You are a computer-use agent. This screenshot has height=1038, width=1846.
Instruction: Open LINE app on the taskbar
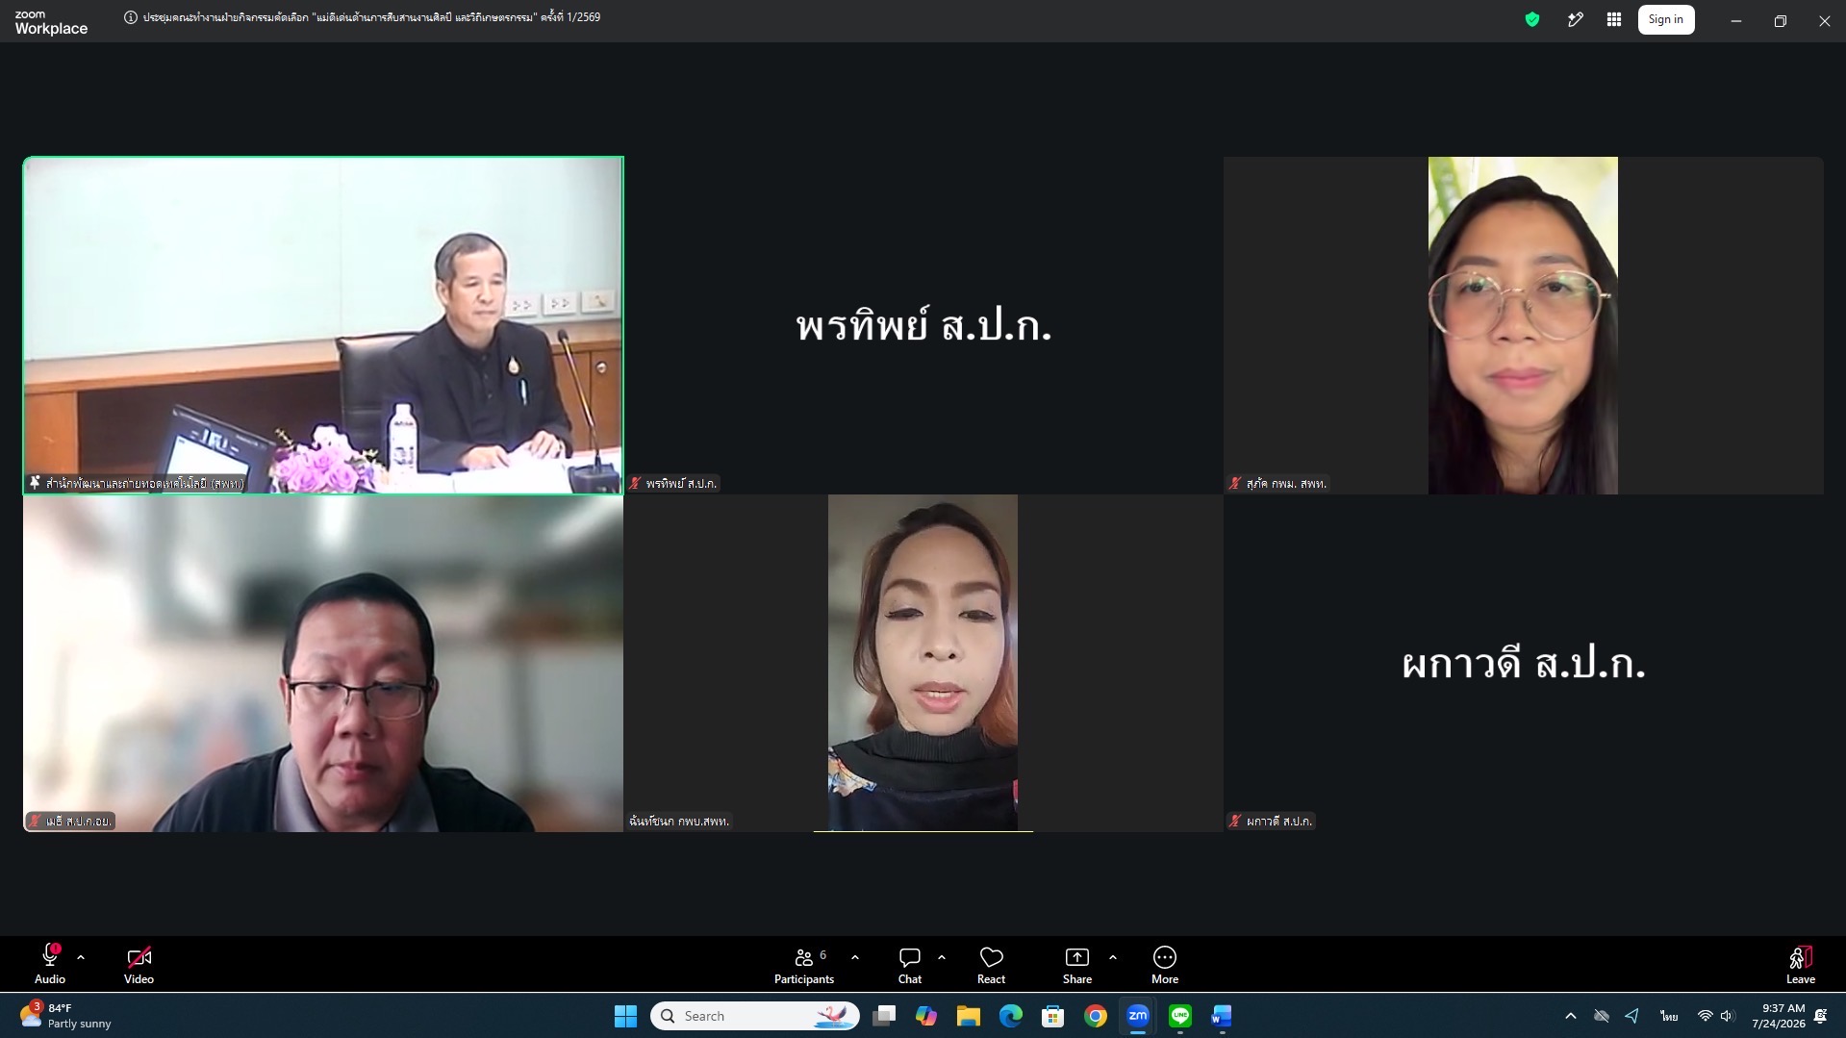(x=1179, y=1016)
